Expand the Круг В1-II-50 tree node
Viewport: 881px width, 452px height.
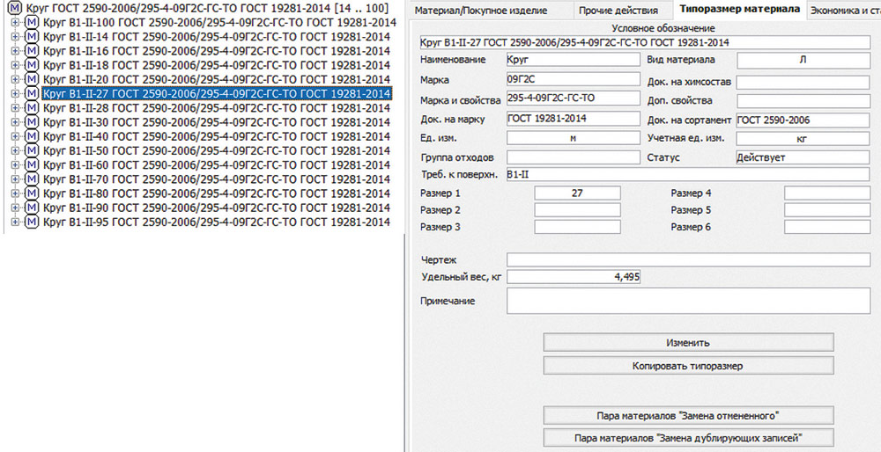16,150
